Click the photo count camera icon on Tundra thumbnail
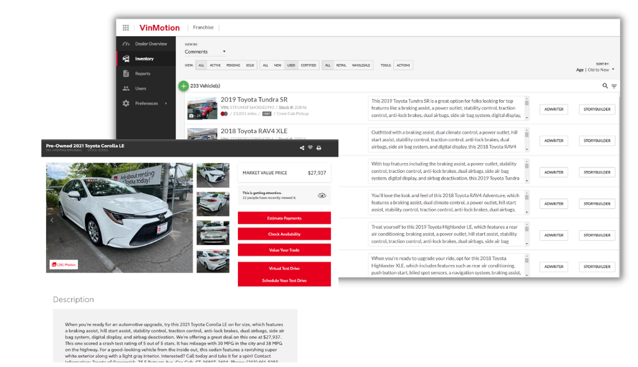 coord(191,116)
